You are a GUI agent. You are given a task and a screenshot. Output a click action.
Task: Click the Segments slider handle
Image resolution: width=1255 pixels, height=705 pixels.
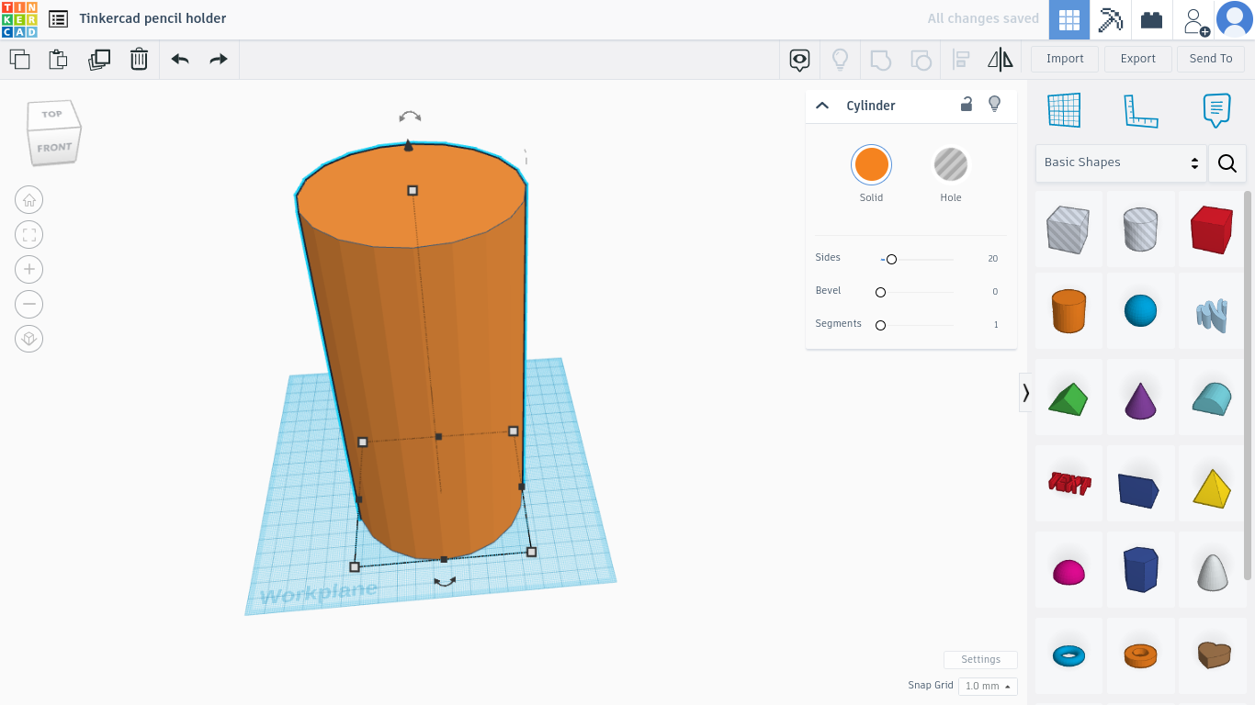pyautogui.click(x=880, y=326)
